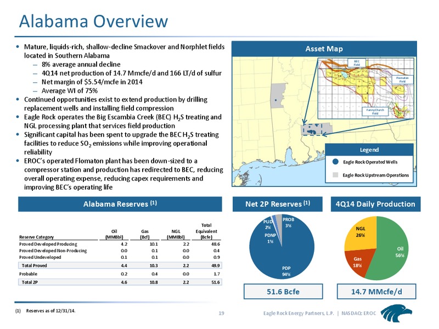The width and height of the screenshot is (439, 329).
Task: Click the Total Equivalent (Bcfe) column header
Action: tap(206, 231)
